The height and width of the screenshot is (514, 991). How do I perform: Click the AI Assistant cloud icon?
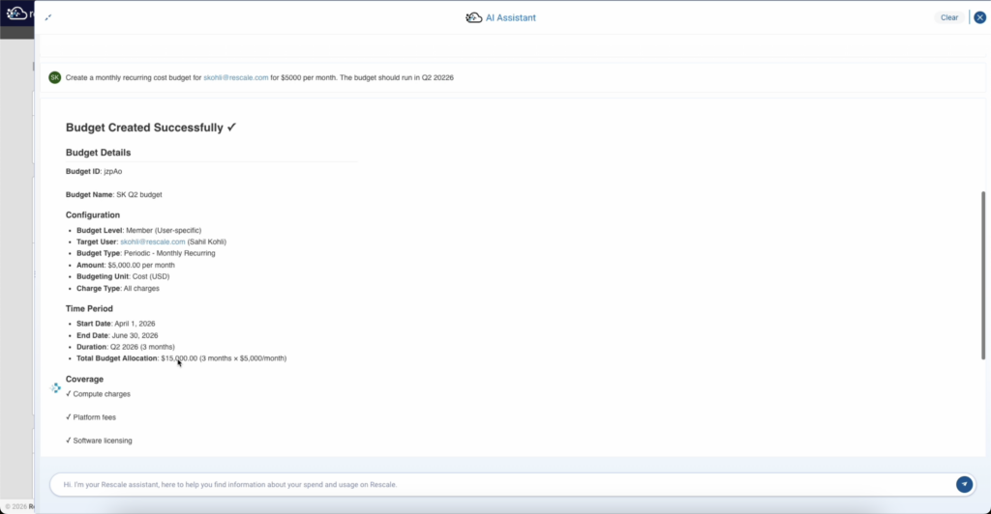tap(473, 17)
